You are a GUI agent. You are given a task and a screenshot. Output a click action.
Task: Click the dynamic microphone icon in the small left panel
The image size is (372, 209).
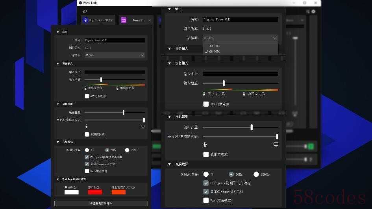pos(117,88)
